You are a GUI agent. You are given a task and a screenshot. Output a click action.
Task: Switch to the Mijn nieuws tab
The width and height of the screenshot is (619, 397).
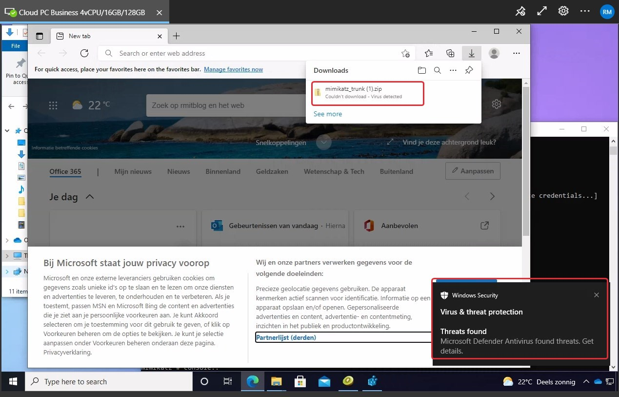tap(133, 171)
